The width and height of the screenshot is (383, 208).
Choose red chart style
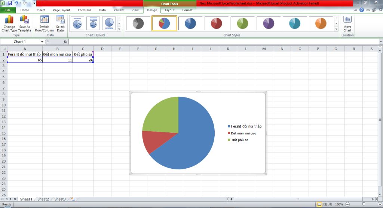pos(217,23)
